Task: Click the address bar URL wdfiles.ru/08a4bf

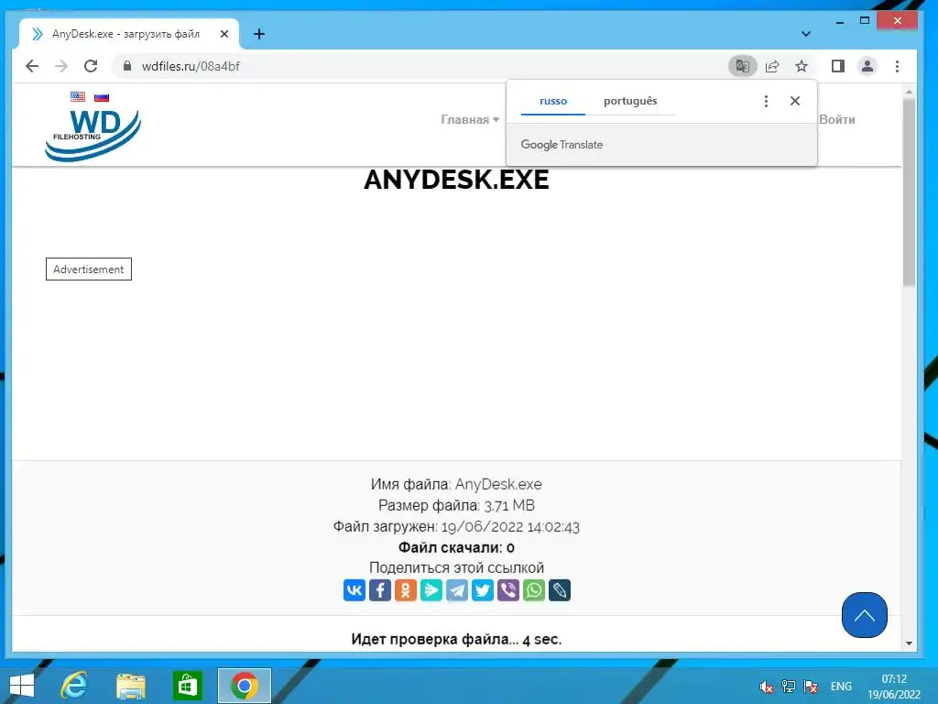Action: pos(191,66)
